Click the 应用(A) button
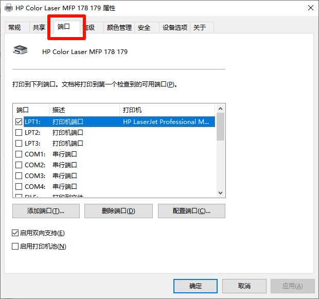This screenshot has height=299, width=319. pos(293,286)
